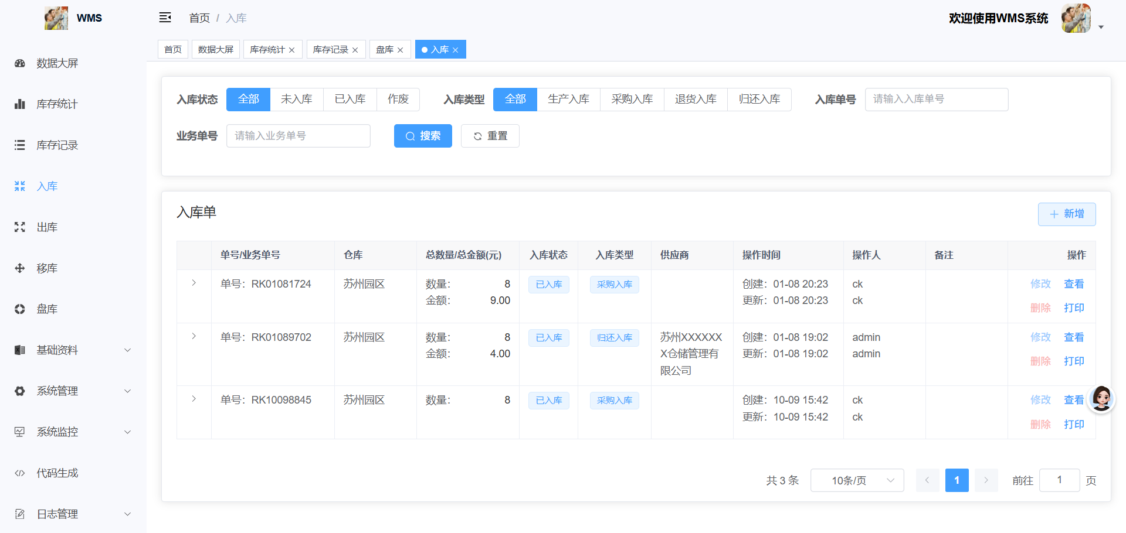The image size is (1126, 533).
Task: Open the 移库 module
Action: 47,268
